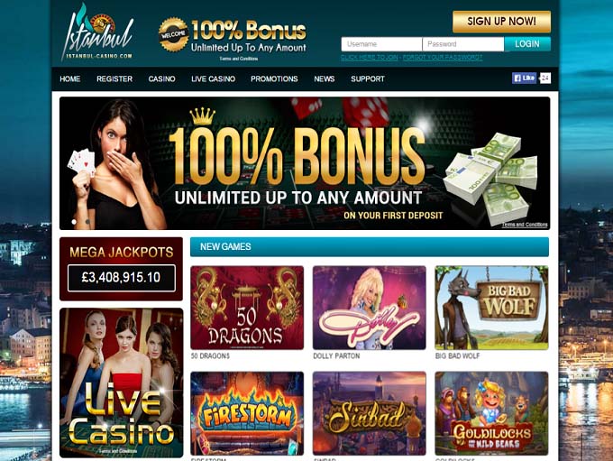Viewport: 613px width, 461px height.
Task: Click the Login button
Action: coord(527,44)
